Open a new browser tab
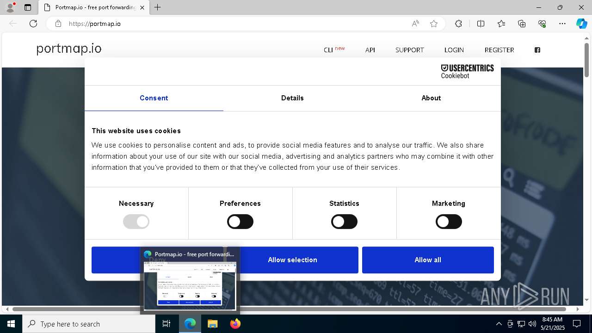The image size is (592, 333). 158,7
